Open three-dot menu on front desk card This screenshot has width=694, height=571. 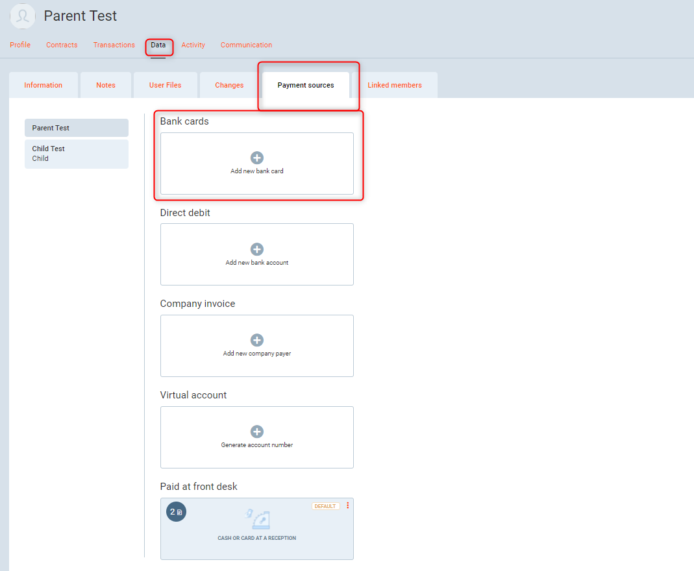(x=347, y=505)
